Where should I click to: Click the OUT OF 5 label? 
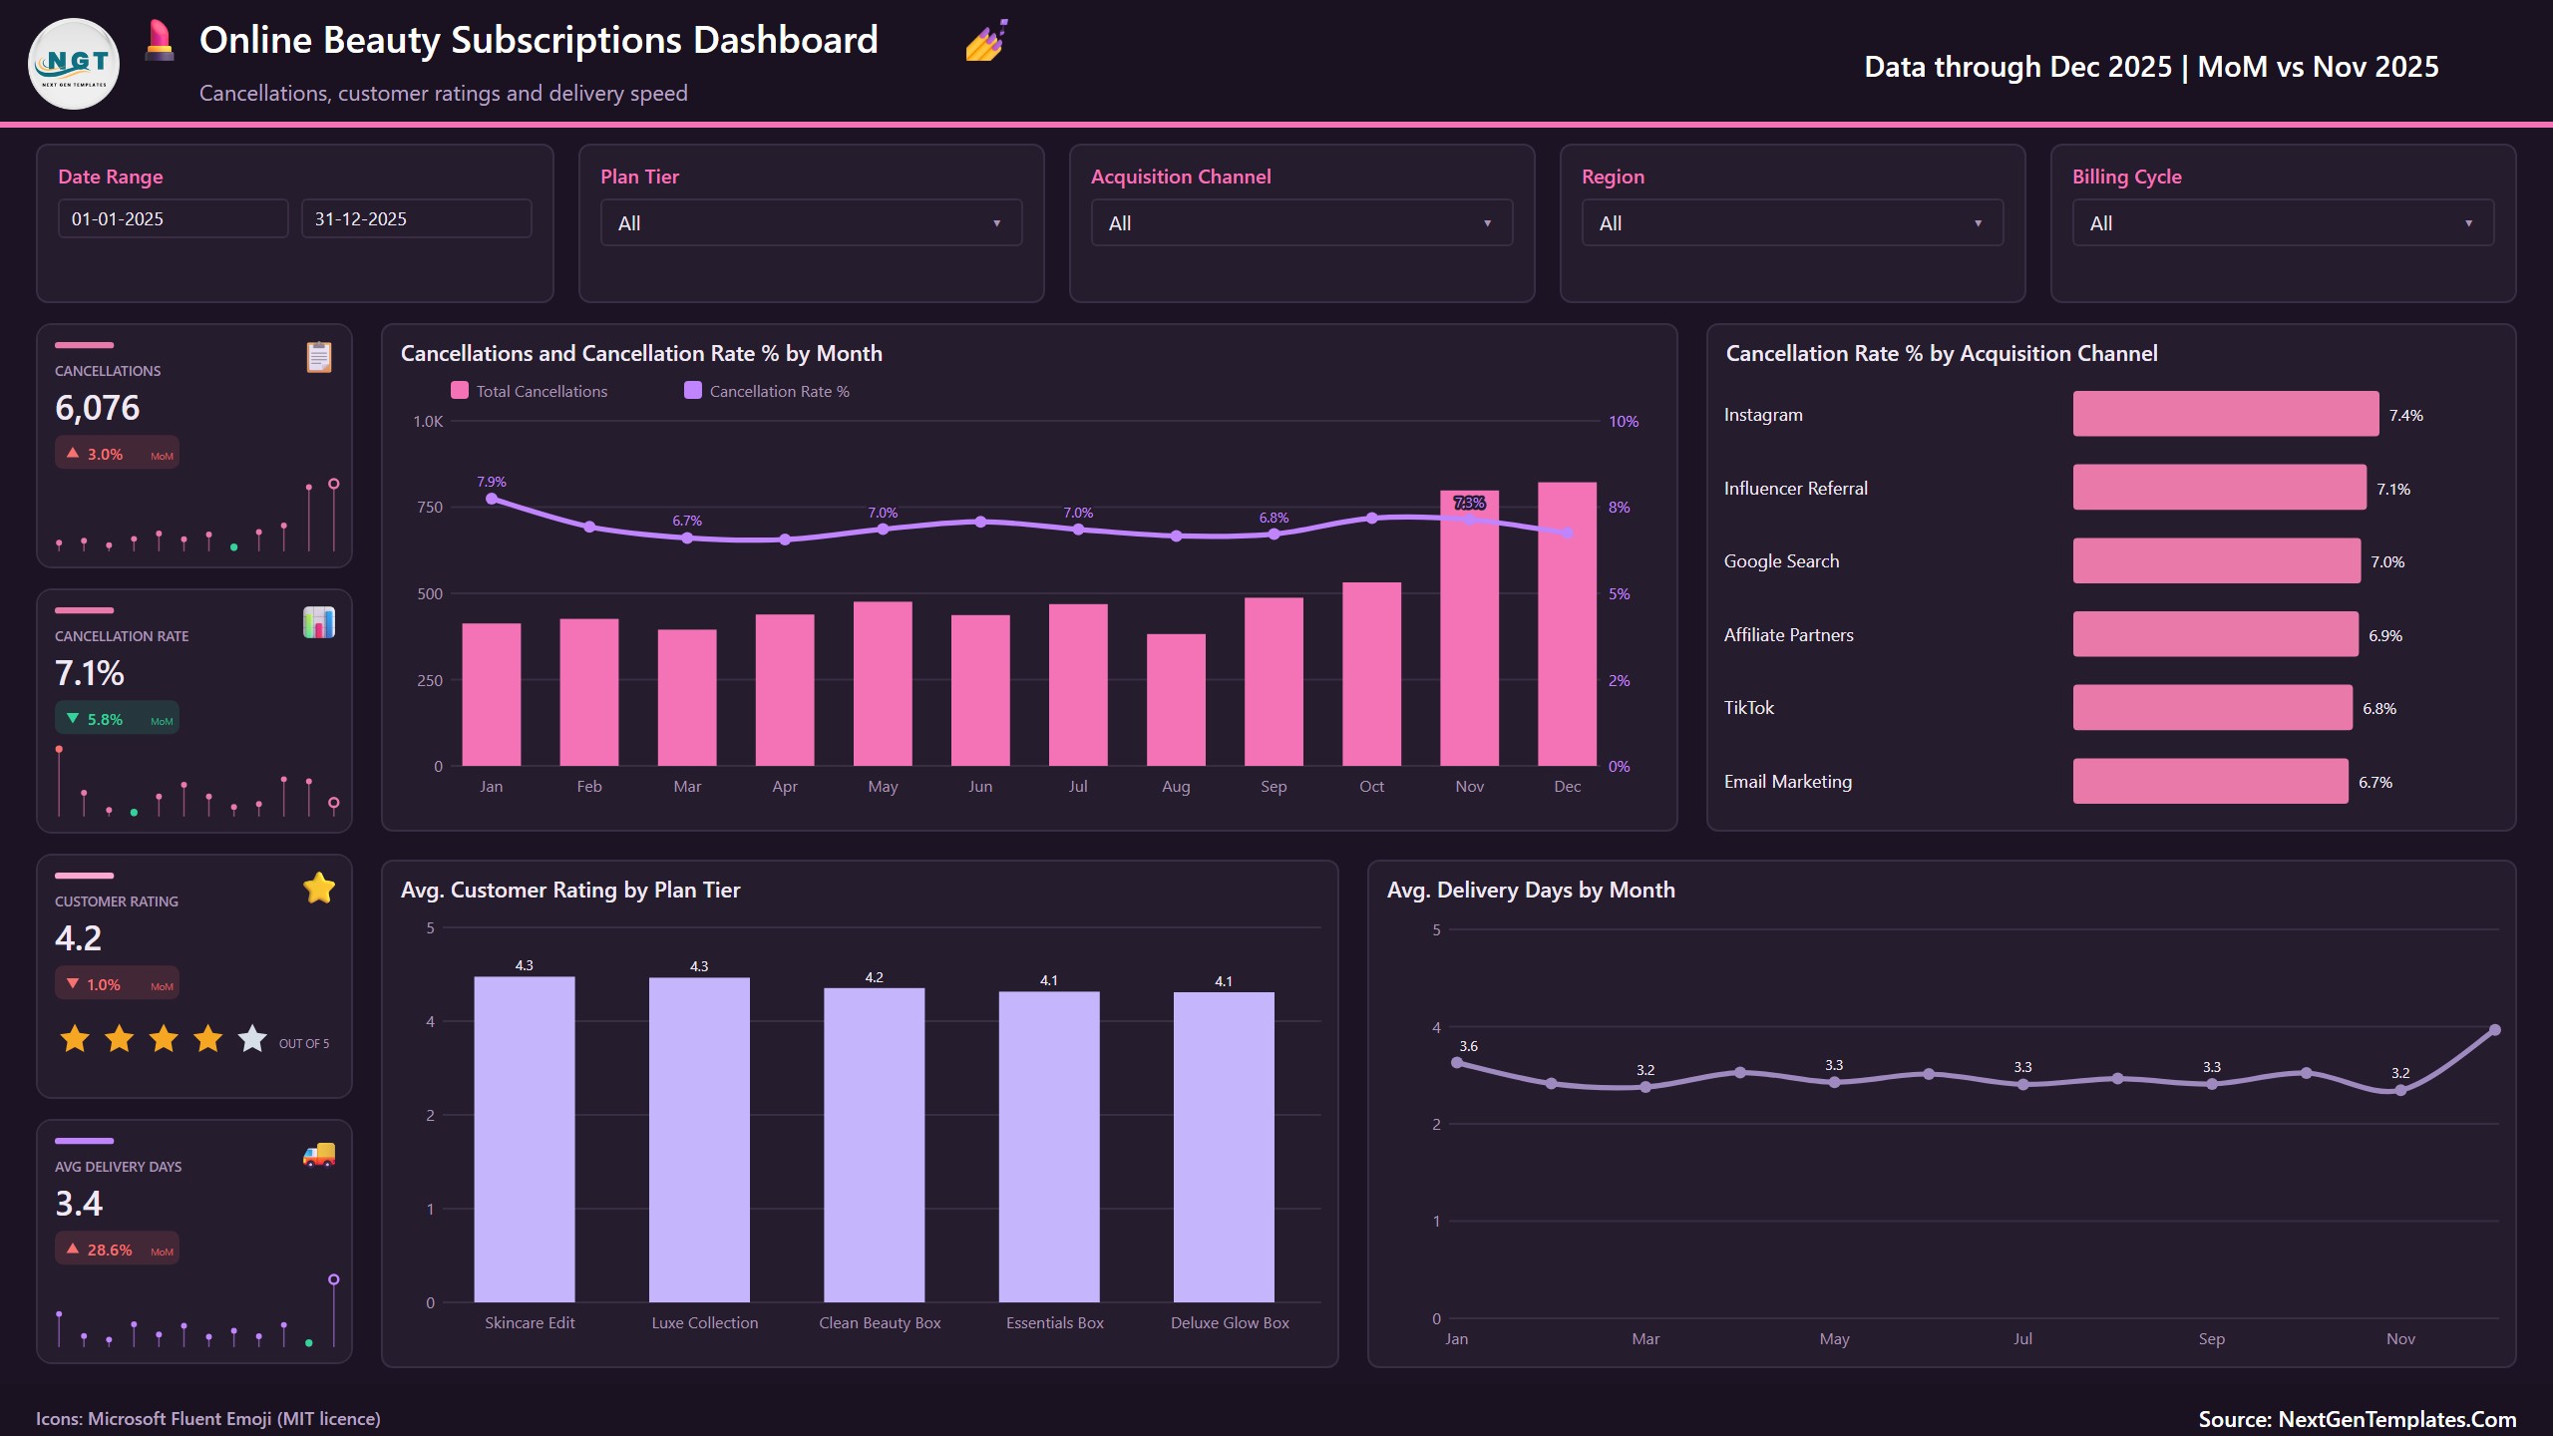point(304,1043)
